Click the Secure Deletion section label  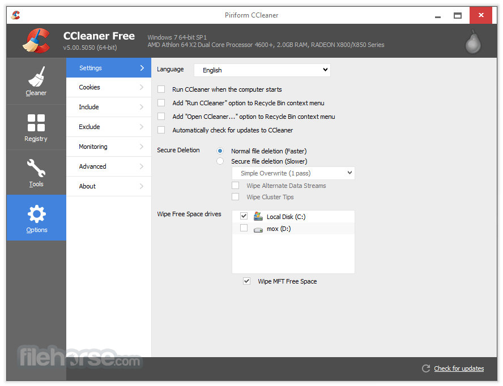178,150
